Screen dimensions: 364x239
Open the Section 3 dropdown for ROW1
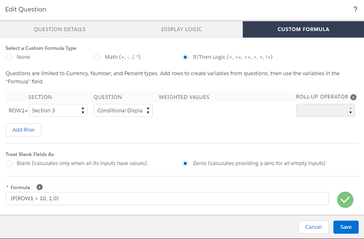58,110
